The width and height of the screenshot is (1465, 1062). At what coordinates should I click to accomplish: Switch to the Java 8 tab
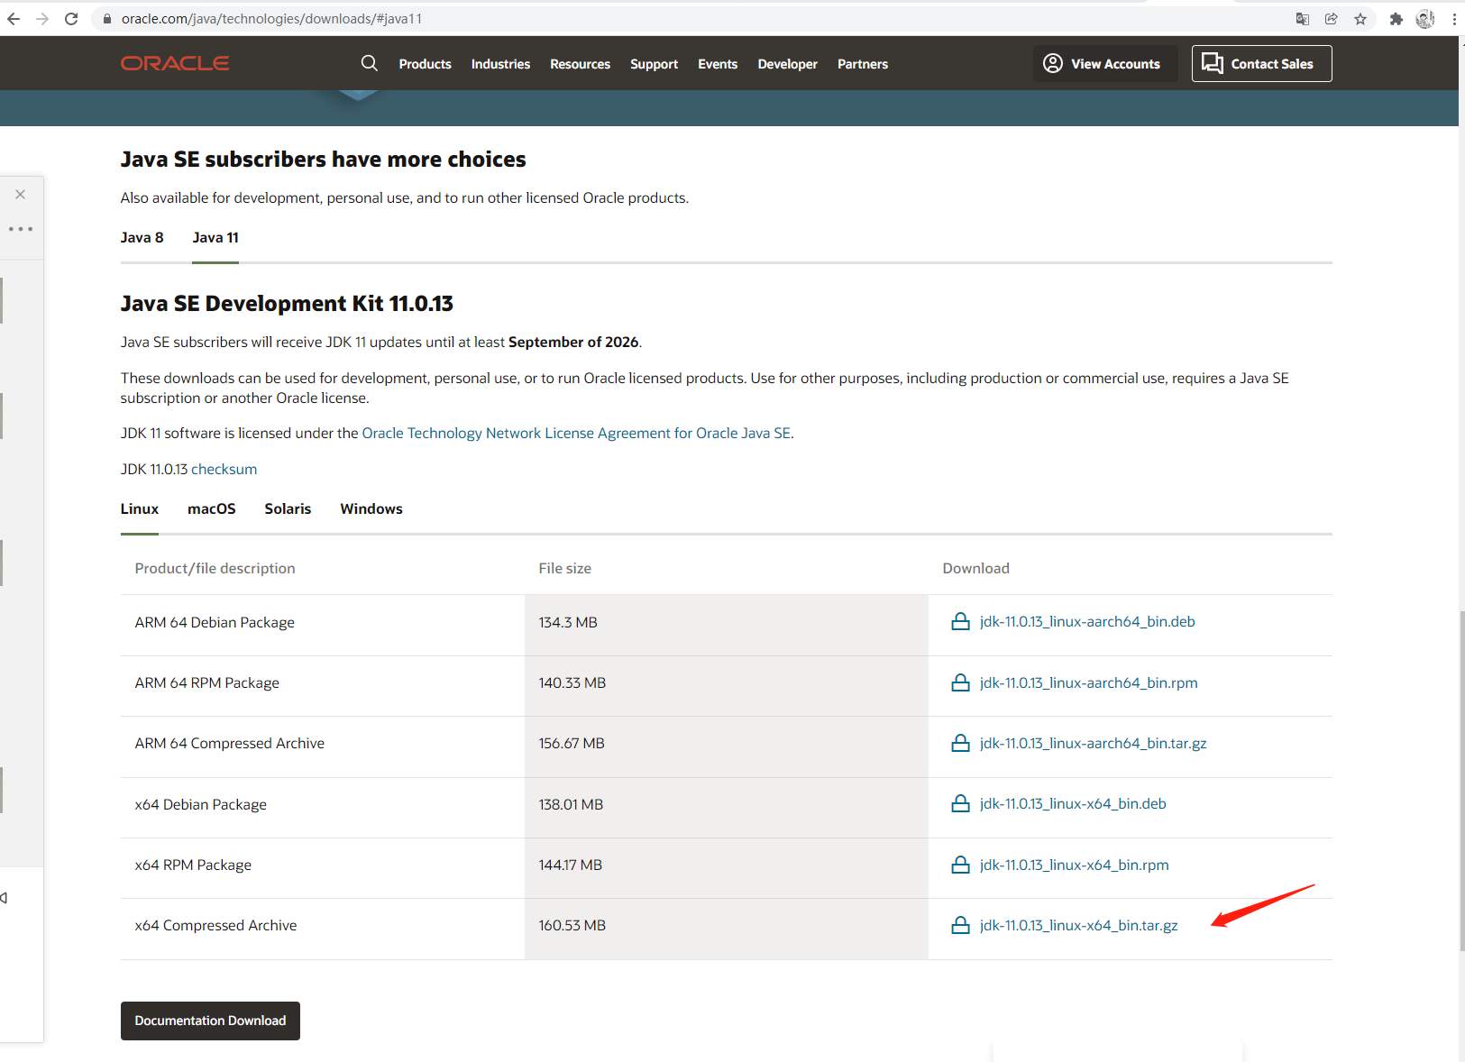coord(142,238)
